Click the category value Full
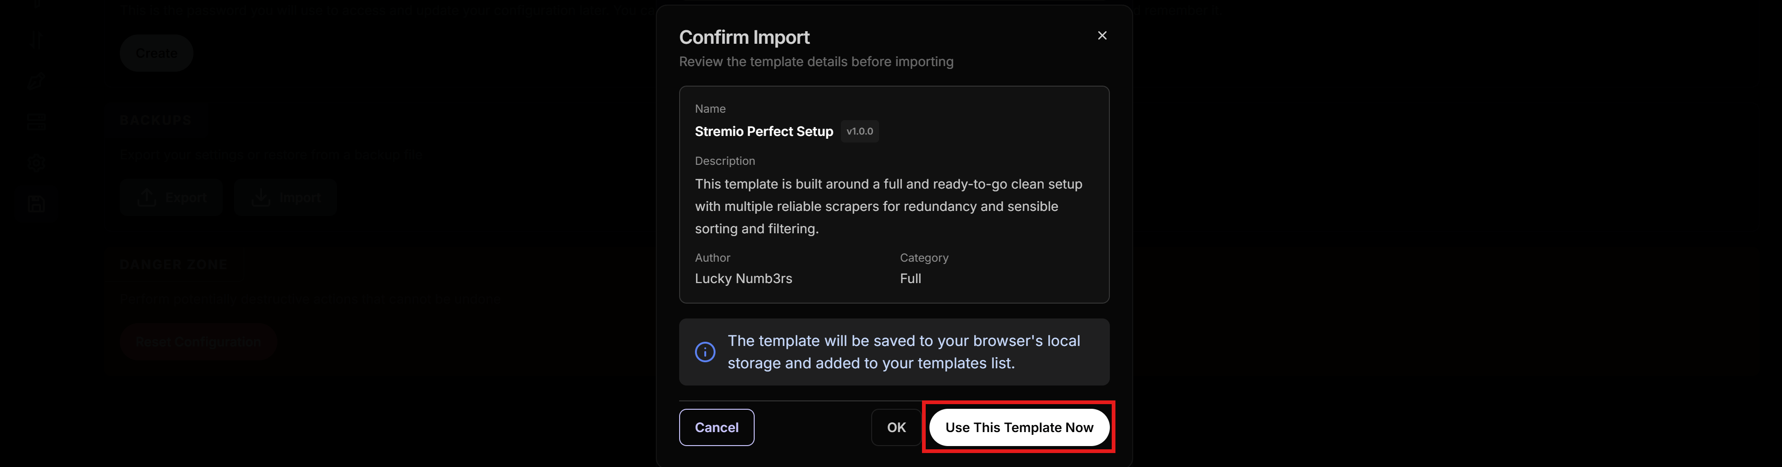Image resolution: width=1782 pixels, height=467 pixels. pyautogui.click(x=910, y=278)
